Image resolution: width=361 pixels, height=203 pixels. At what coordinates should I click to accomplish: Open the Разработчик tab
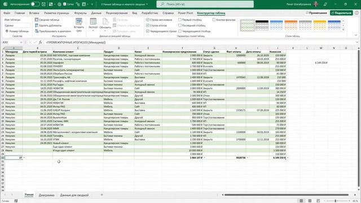click(x=149, y=13)
